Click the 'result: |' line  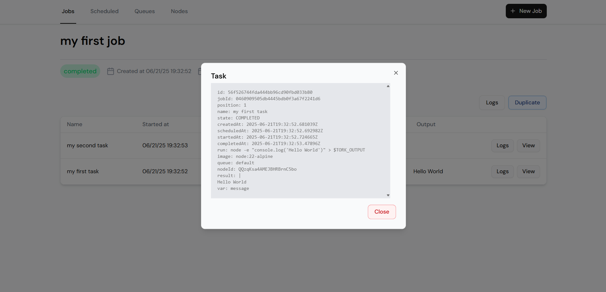[229, 176]
